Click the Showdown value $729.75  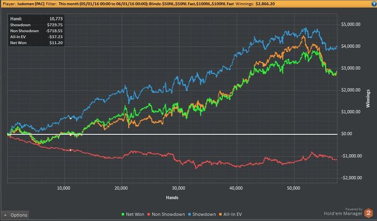[x=55, y=25]
